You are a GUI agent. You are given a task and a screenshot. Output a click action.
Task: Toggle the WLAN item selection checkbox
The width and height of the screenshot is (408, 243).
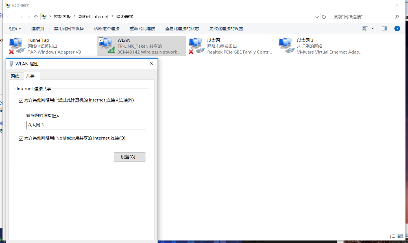[101, 40]
